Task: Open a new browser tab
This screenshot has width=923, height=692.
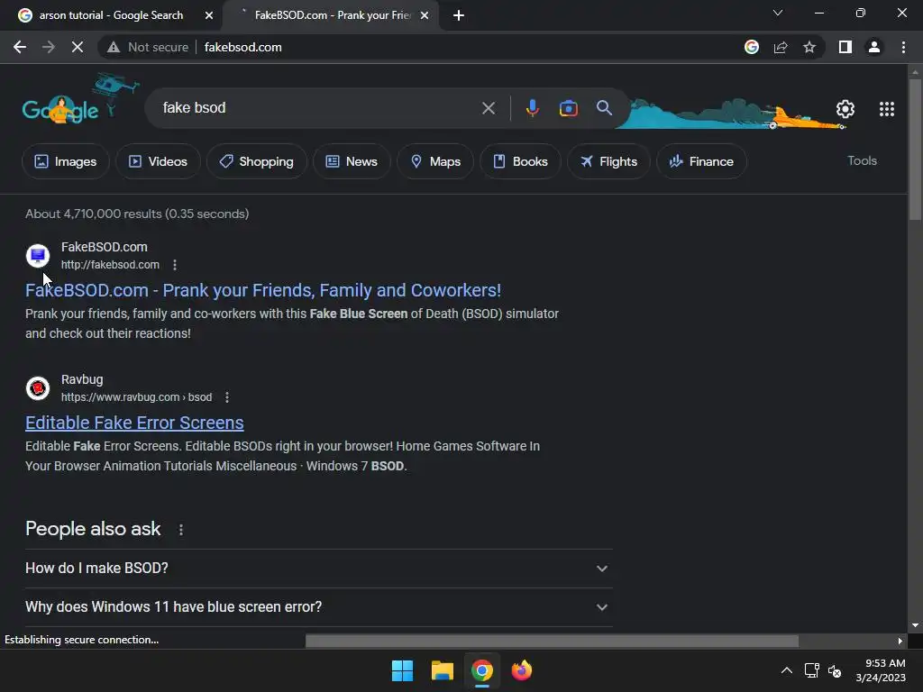Action: click(x=459, y=15)
